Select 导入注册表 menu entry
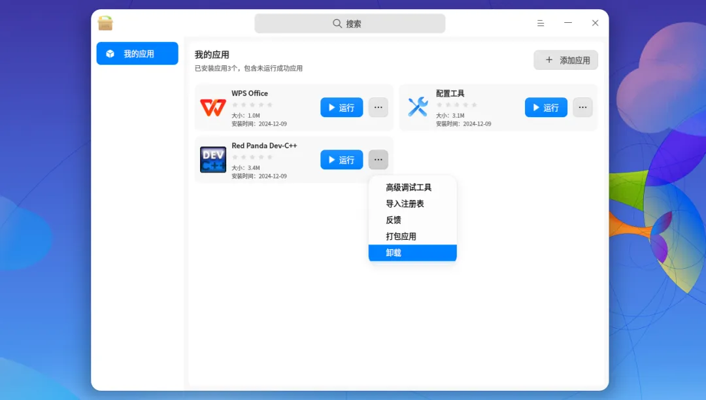 click(x=412, y=204)
